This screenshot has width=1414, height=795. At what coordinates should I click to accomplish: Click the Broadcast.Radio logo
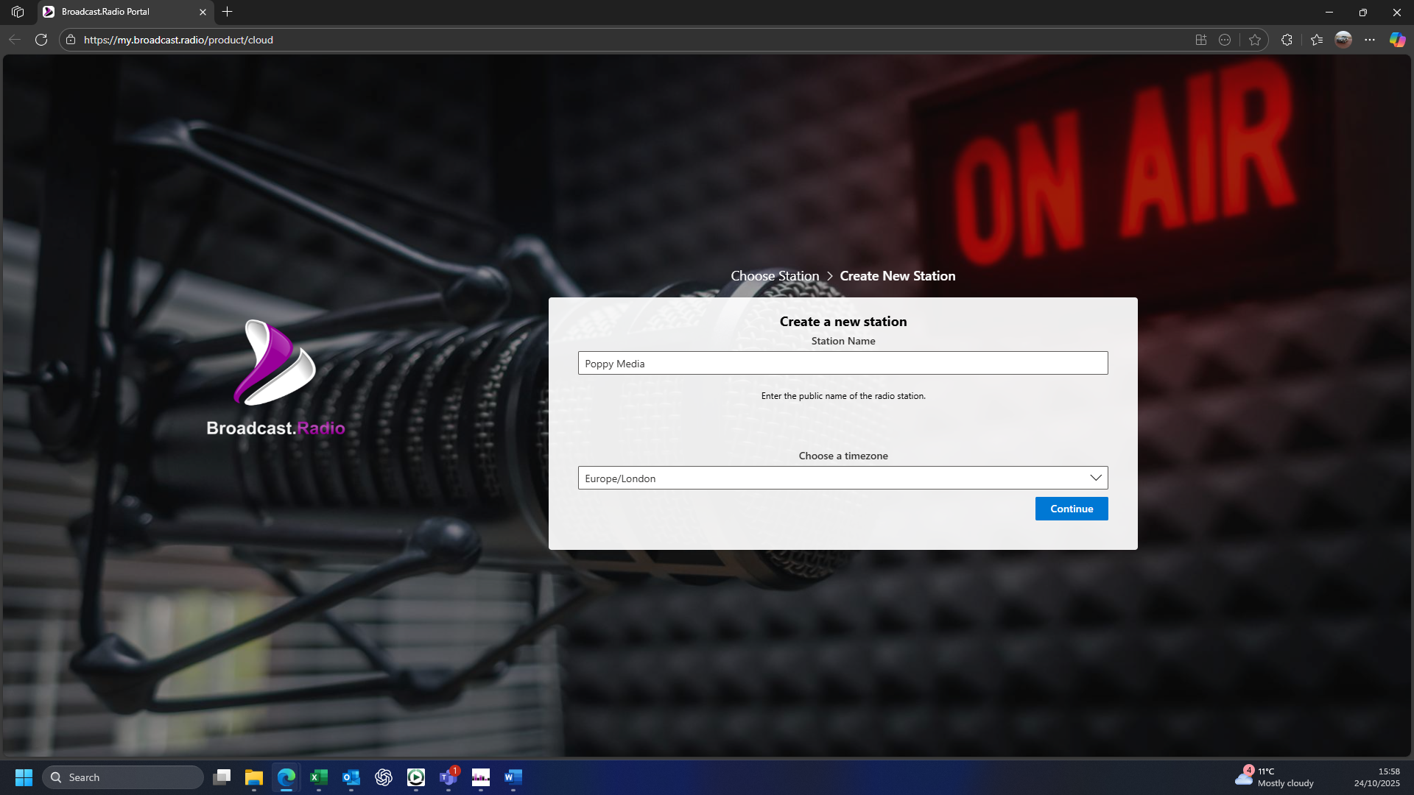[x=275, y=378]
